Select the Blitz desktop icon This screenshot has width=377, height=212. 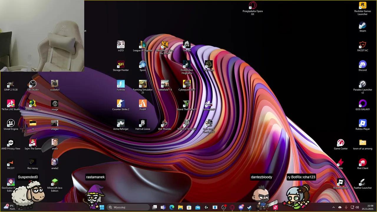341,164
